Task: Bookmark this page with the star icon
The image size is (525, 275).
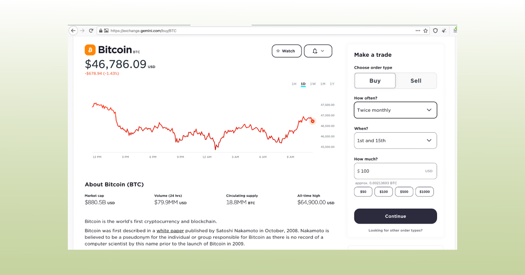Action: 425,31
